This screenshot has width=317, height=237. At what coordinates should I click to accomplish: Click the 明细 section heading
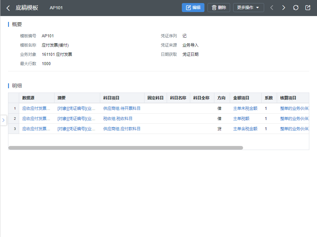[17, 86]
